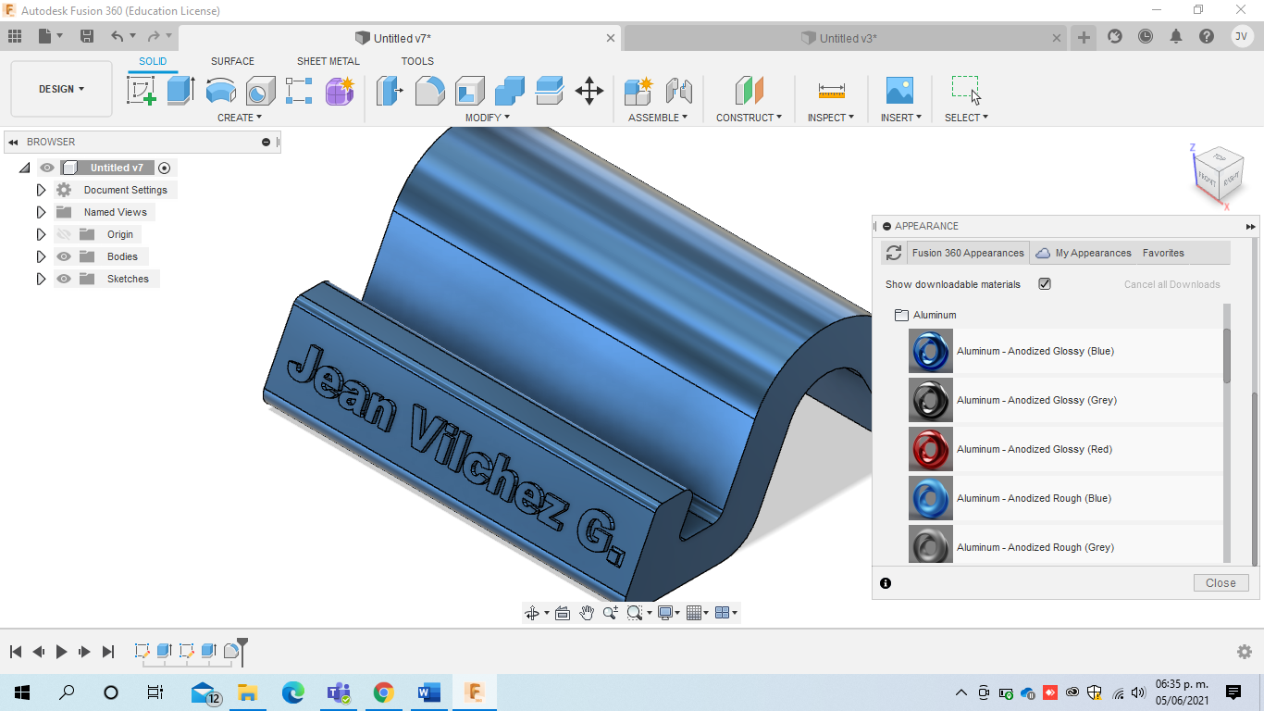Image resolution: width=1264 pixels, height=711 pixels.
Task: Click the Insert image icon
Action: tap(899, 91)
